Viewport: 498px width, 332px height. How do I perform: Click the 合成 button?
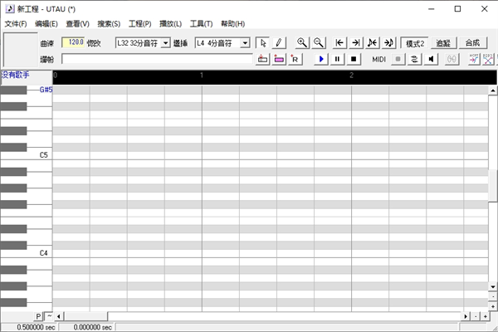tap(472, 42)
